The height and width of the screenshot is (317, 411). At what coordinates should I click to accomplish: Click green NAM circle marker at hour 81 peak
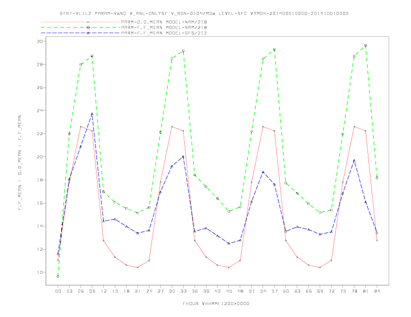tap(366, 46)
